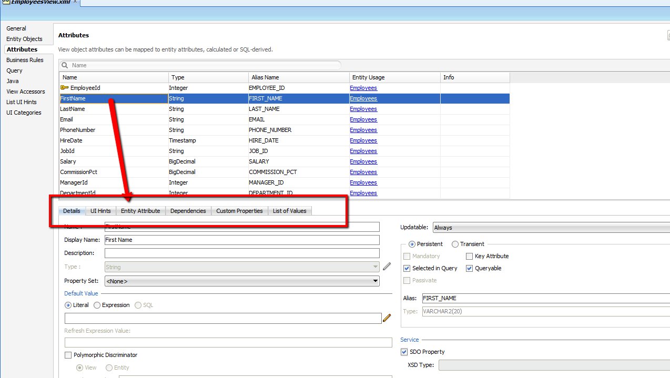
Task: Select the Transient radio button
Action: pos(455,244)
